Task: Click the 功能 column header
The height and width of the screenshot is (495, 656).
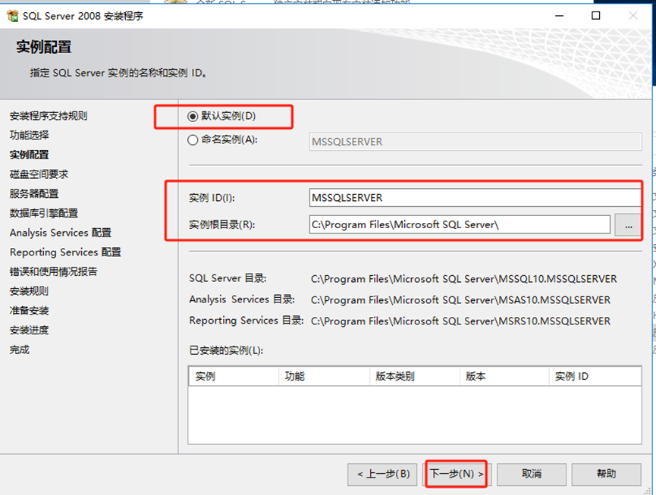Action: coord(325,376)
